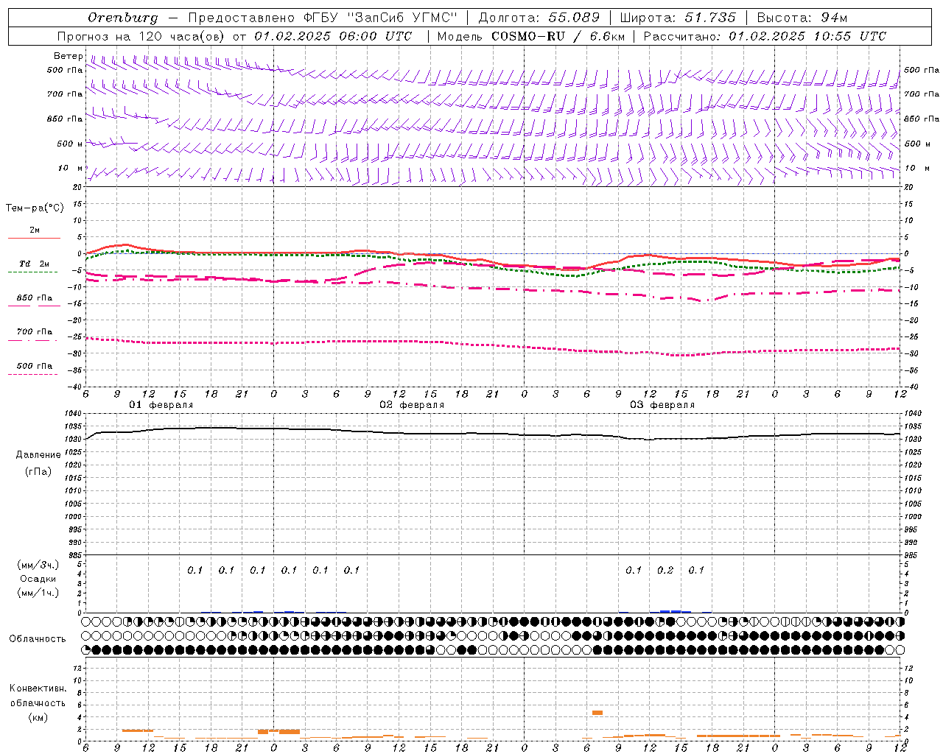Click the '(мм/1ч.)' precipitation unit label
Viewport: 943px width, 754px height.
38,593
